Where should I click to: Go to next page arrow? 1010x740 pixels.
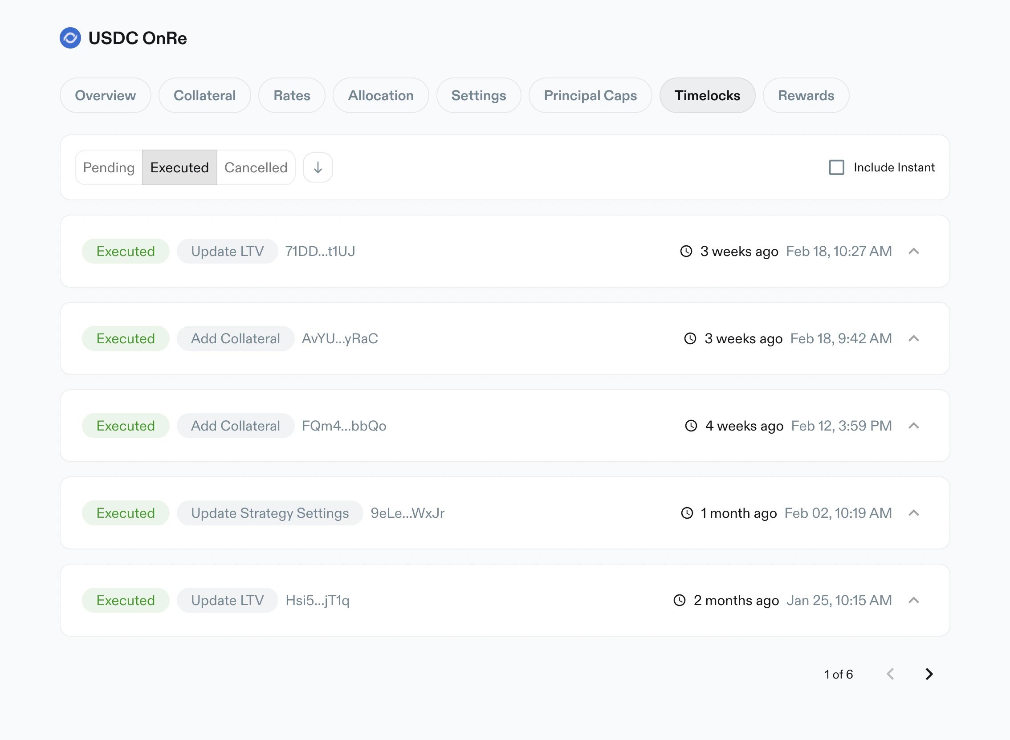pyautogui.click(x=929, y=674)
